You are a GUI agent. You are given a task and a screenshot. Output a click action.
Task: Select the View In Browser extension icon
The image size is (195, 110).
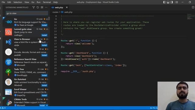[x=9, y=42]
